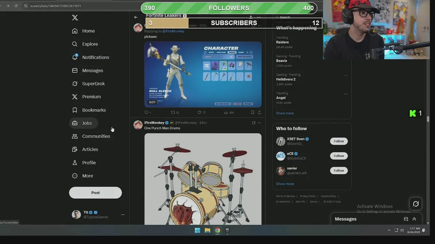Open the taskbar clock and date

414,230
